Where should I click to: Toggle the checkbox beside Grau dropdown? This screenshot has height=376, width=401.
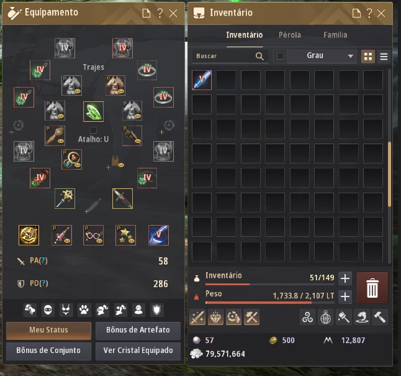(281, 56)
